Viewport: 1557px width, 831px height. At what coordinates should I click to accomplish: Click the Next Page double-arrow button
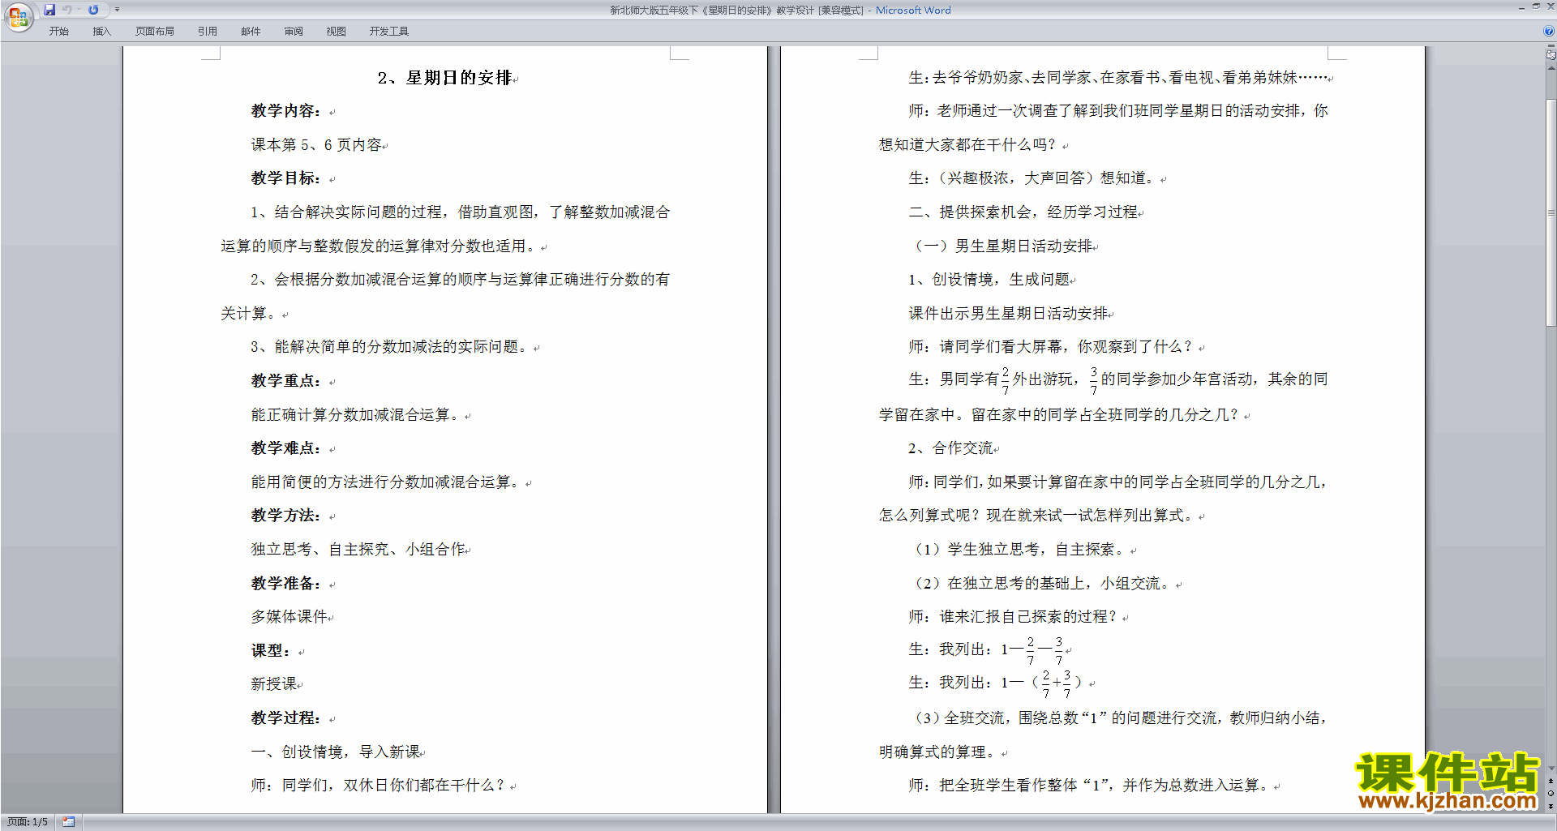pos(1551,805)
